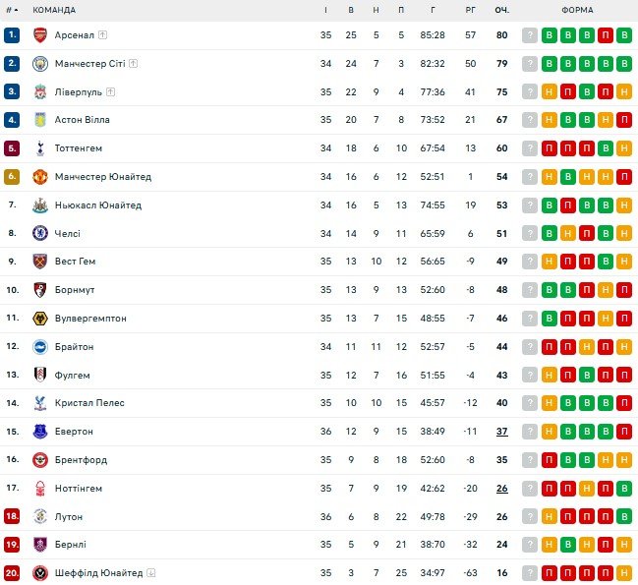This screenshot has width=638, height=585.
Task: Click the Newcastle United crest icon
Action: click(x=40, y=205)
